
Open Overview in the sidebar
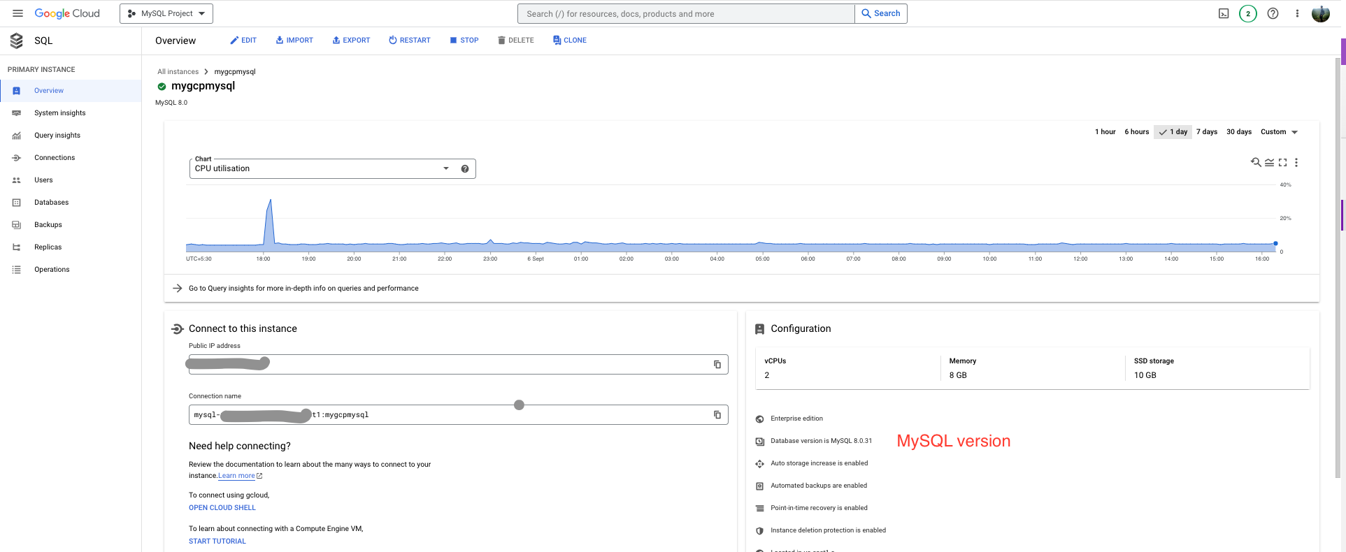(x=71, y=91)
